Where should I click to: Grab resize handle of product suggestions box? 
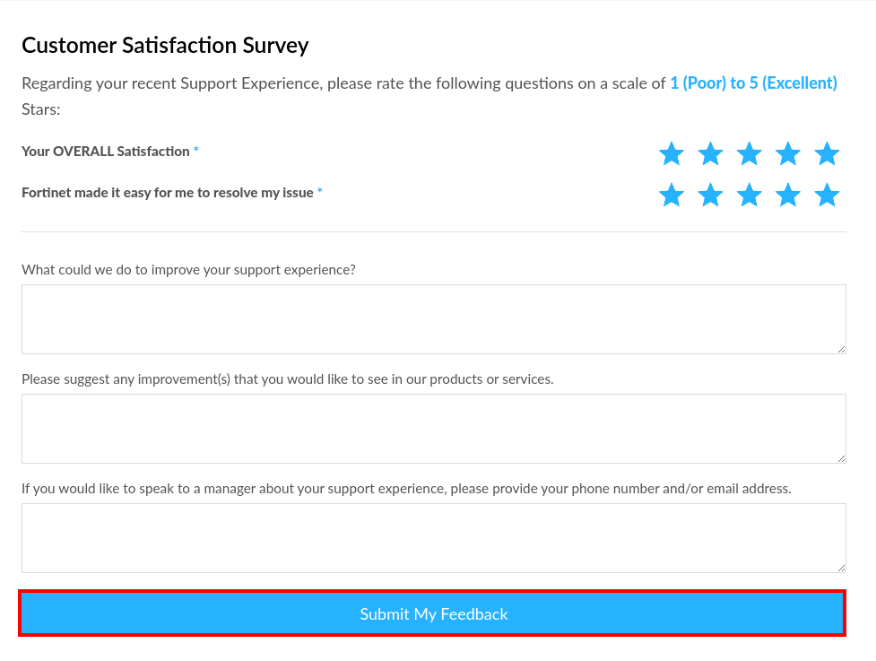pyautogui.click(x=841, y=458)
